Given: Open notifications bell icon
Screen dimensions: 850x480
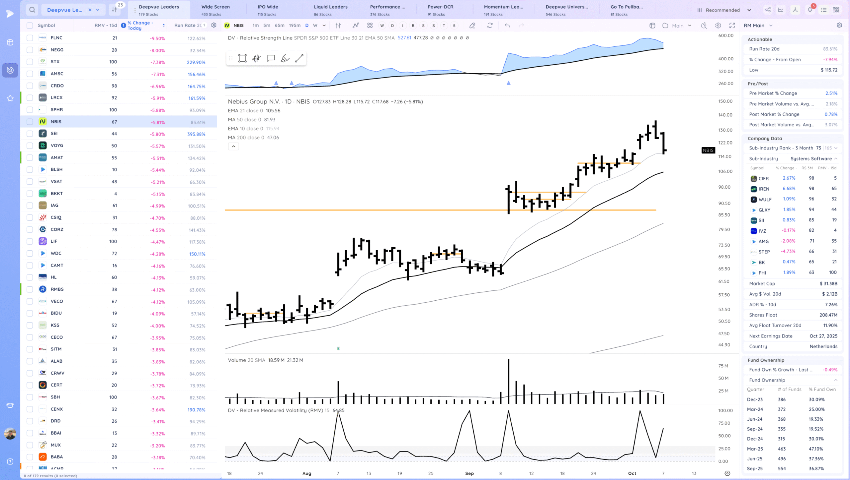Looking at the screenshot, I should 810,10.
